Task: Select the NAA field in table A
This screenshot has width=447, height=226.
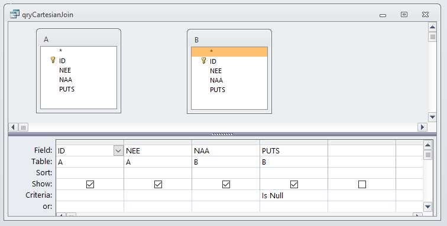Action: pos(79,80)
